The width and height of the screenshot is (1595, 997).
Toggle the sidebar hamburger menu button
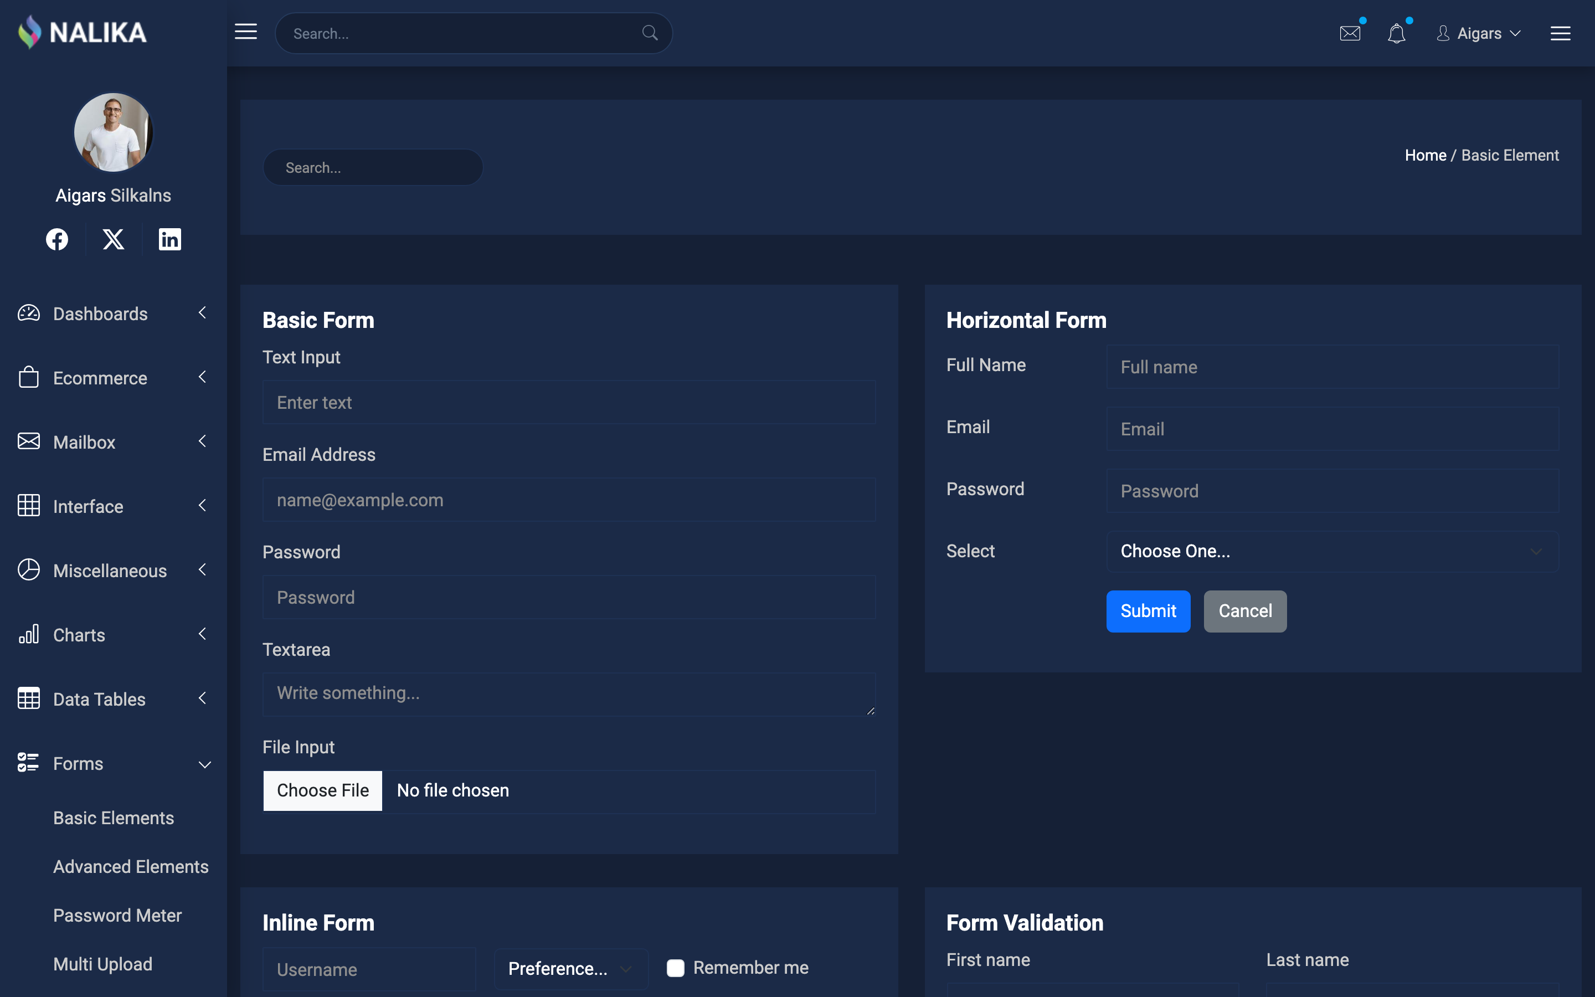246,32
